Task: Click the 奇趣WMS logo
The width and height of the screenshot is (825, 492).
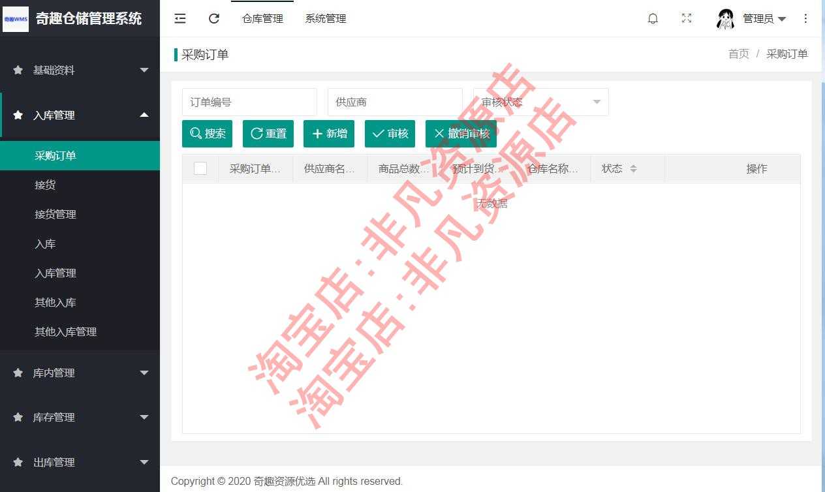Action: 16,19
